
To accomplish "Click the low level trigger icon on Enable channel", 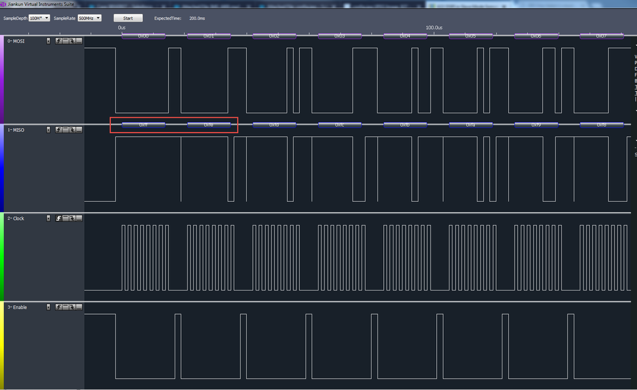I will pyautogui.click(x=79, y=307).
